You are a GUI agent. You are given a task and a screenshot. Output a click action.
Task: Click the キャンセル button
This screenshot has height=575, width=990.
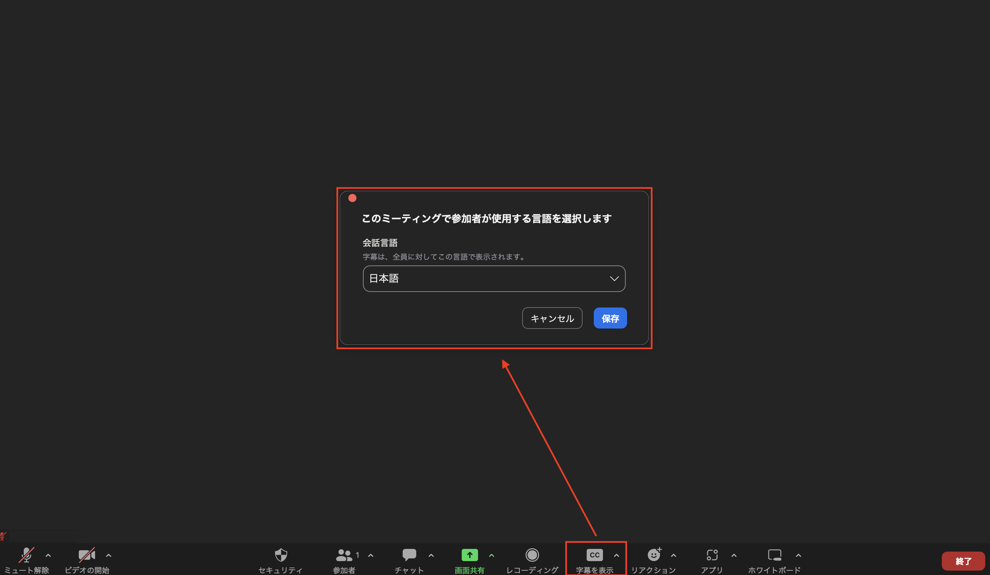coord(552,318)
